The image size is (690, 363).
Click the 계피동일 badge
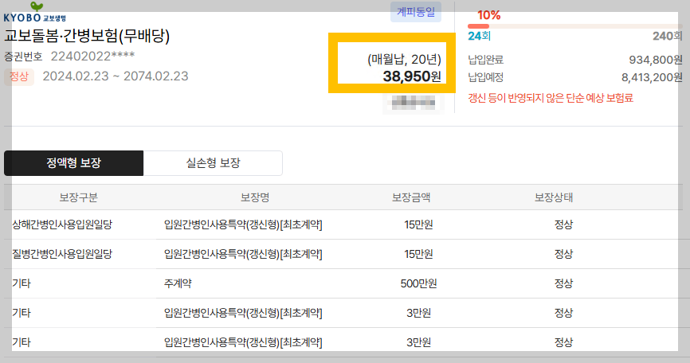416,12
